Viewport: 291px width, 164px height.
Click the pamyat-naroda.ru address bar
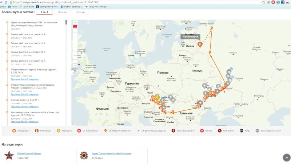click(135, 2)
